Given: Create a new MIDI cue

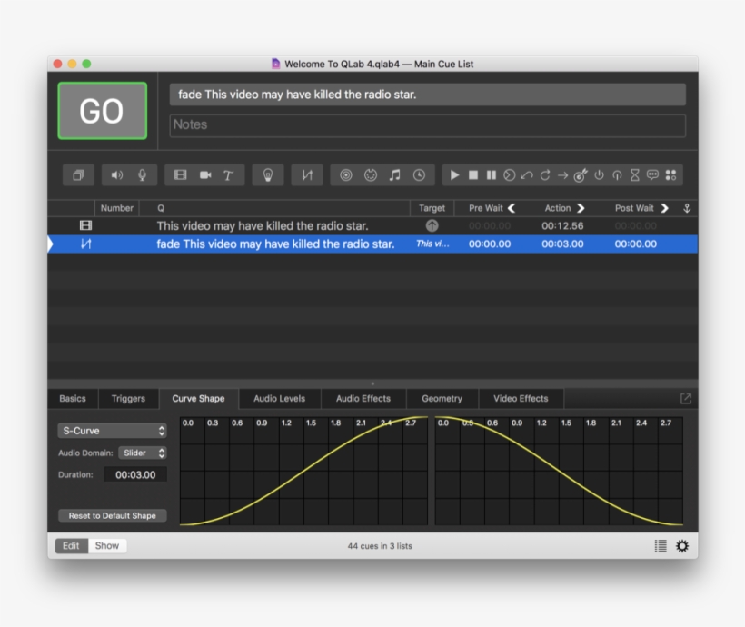Looking at the screenshot, I should [371, 175].
